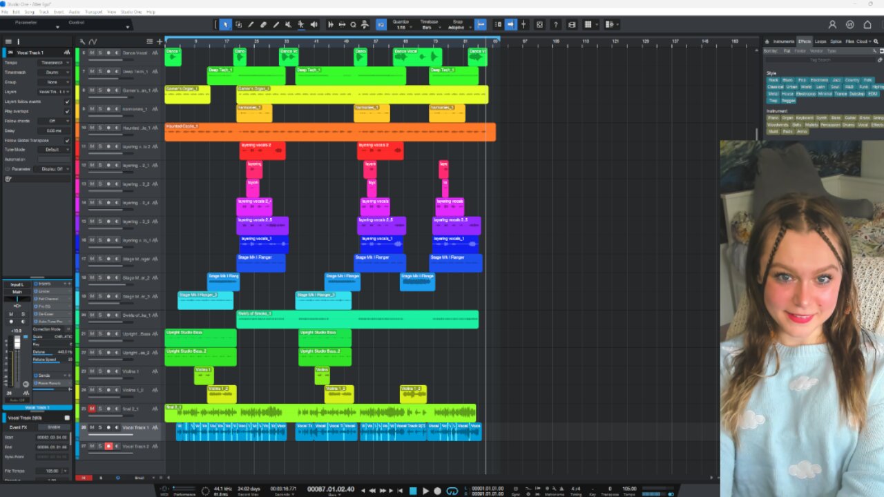
Task: Select the Eraser tool
Action: click(x=263, y=25)
